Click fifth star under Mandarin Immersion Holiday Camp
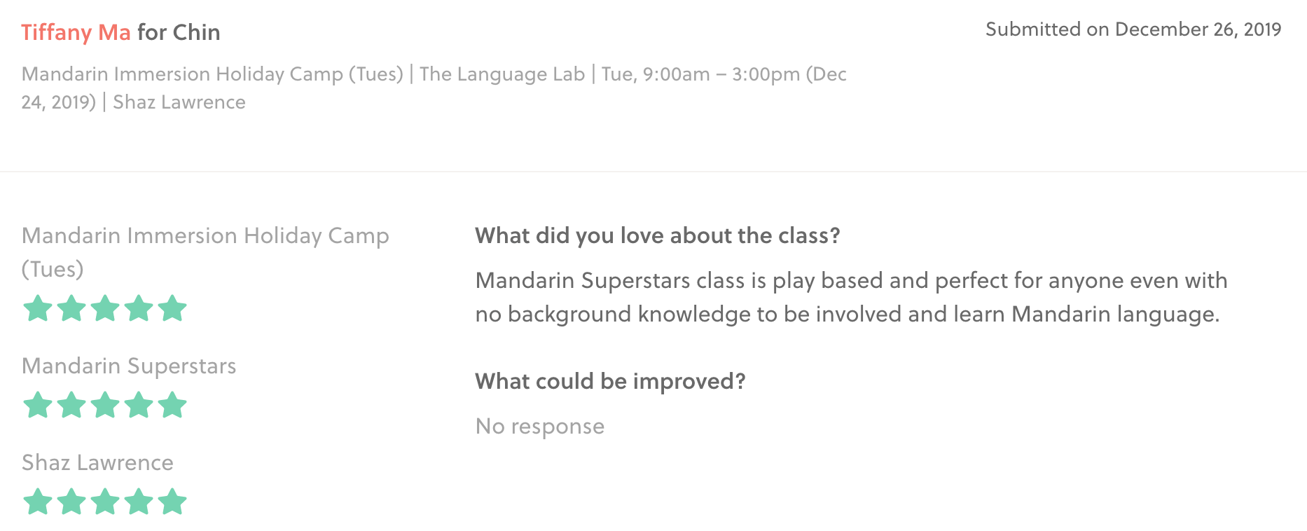Viewport: 1307px width, 531px height. point(172,308)
